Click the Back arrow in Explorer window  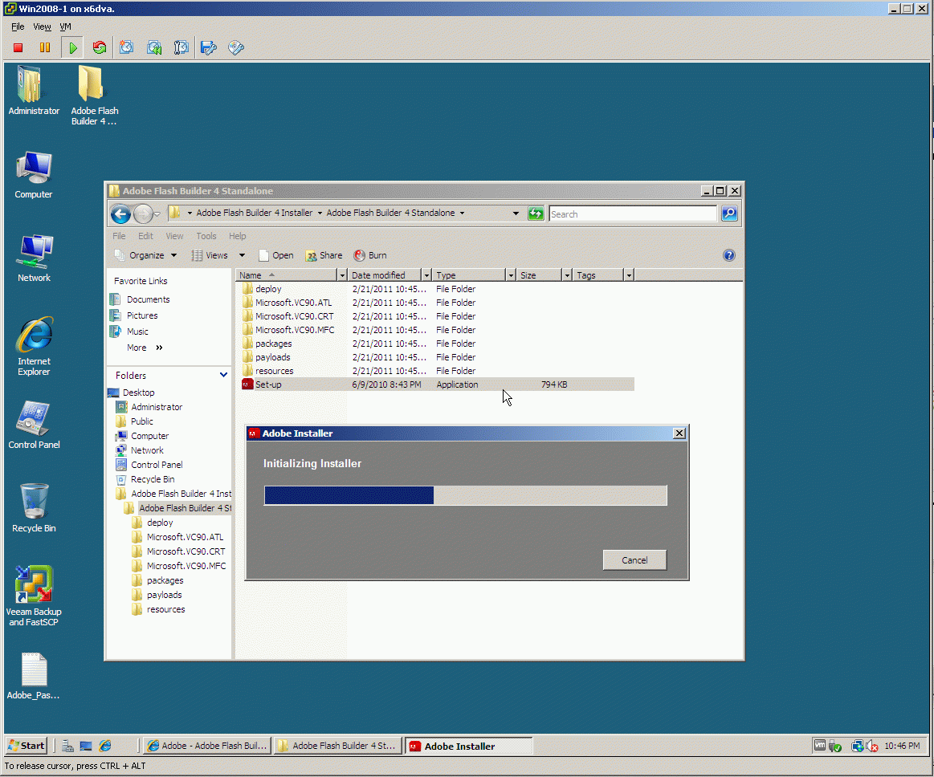tap(120, 214)
